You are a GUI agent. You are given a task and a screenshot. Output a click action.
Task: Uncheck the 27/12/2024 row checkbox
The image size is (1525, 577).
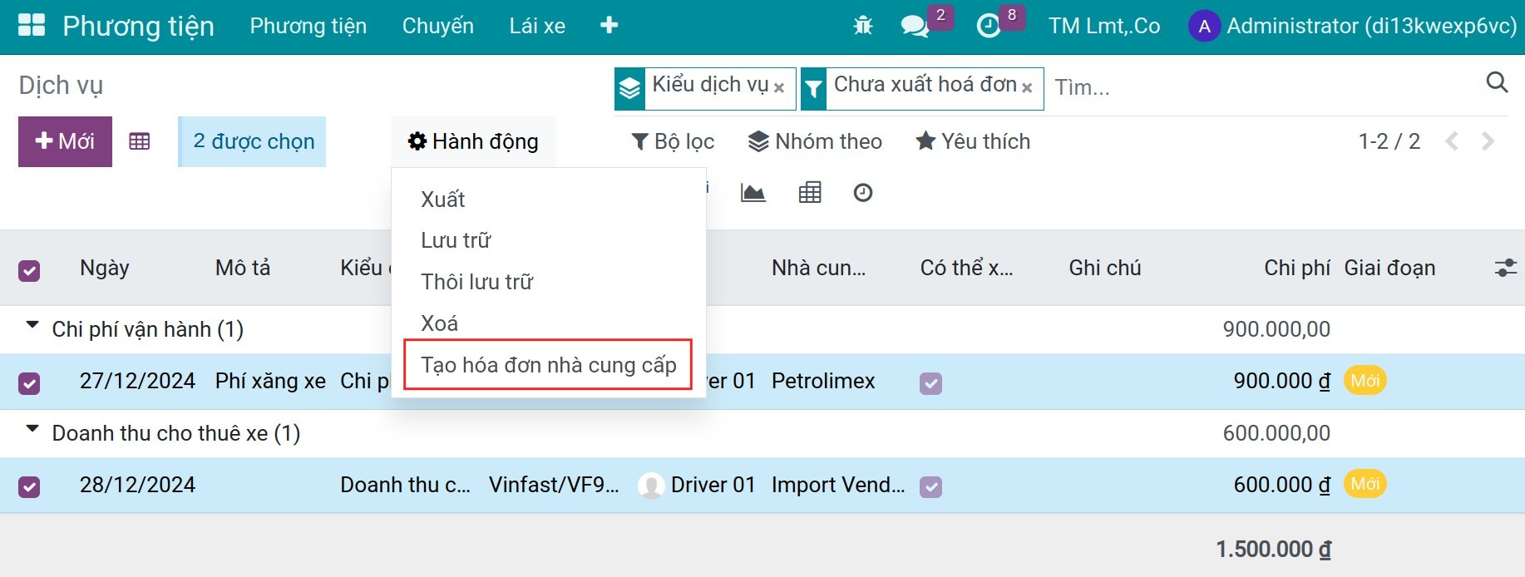[29, 383]
